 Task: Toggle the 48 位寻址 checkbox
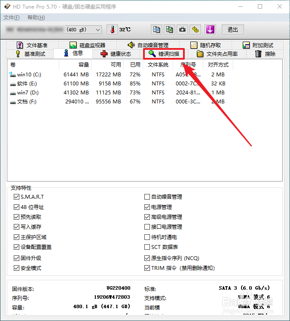(16, 207)
